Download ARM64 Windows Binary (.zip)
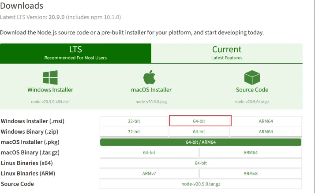The image size is (315, 193). pos(266,131)
